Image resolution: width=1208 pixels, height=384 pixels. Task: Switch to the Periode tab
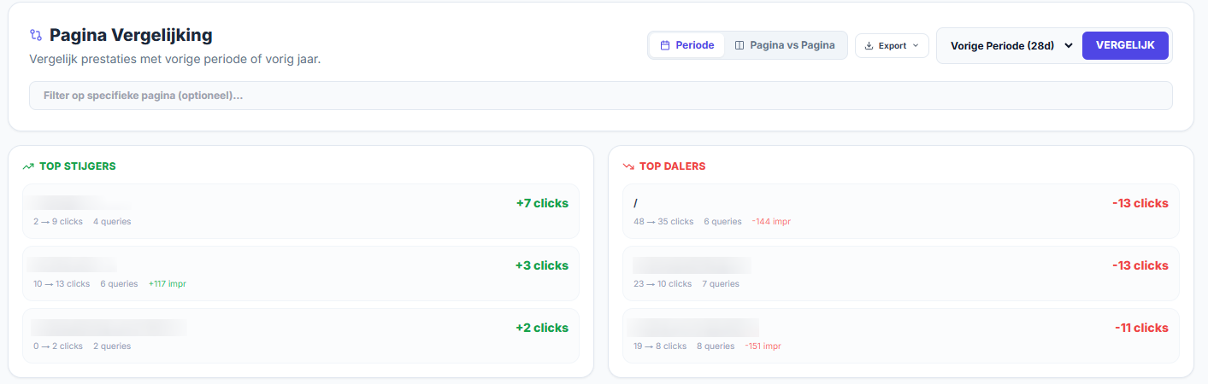pos(687,45)
